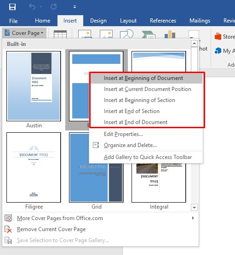Choose Insert at Beginning of Document
The height and width of the screenshot is (255, 235).
pos(146,78)
